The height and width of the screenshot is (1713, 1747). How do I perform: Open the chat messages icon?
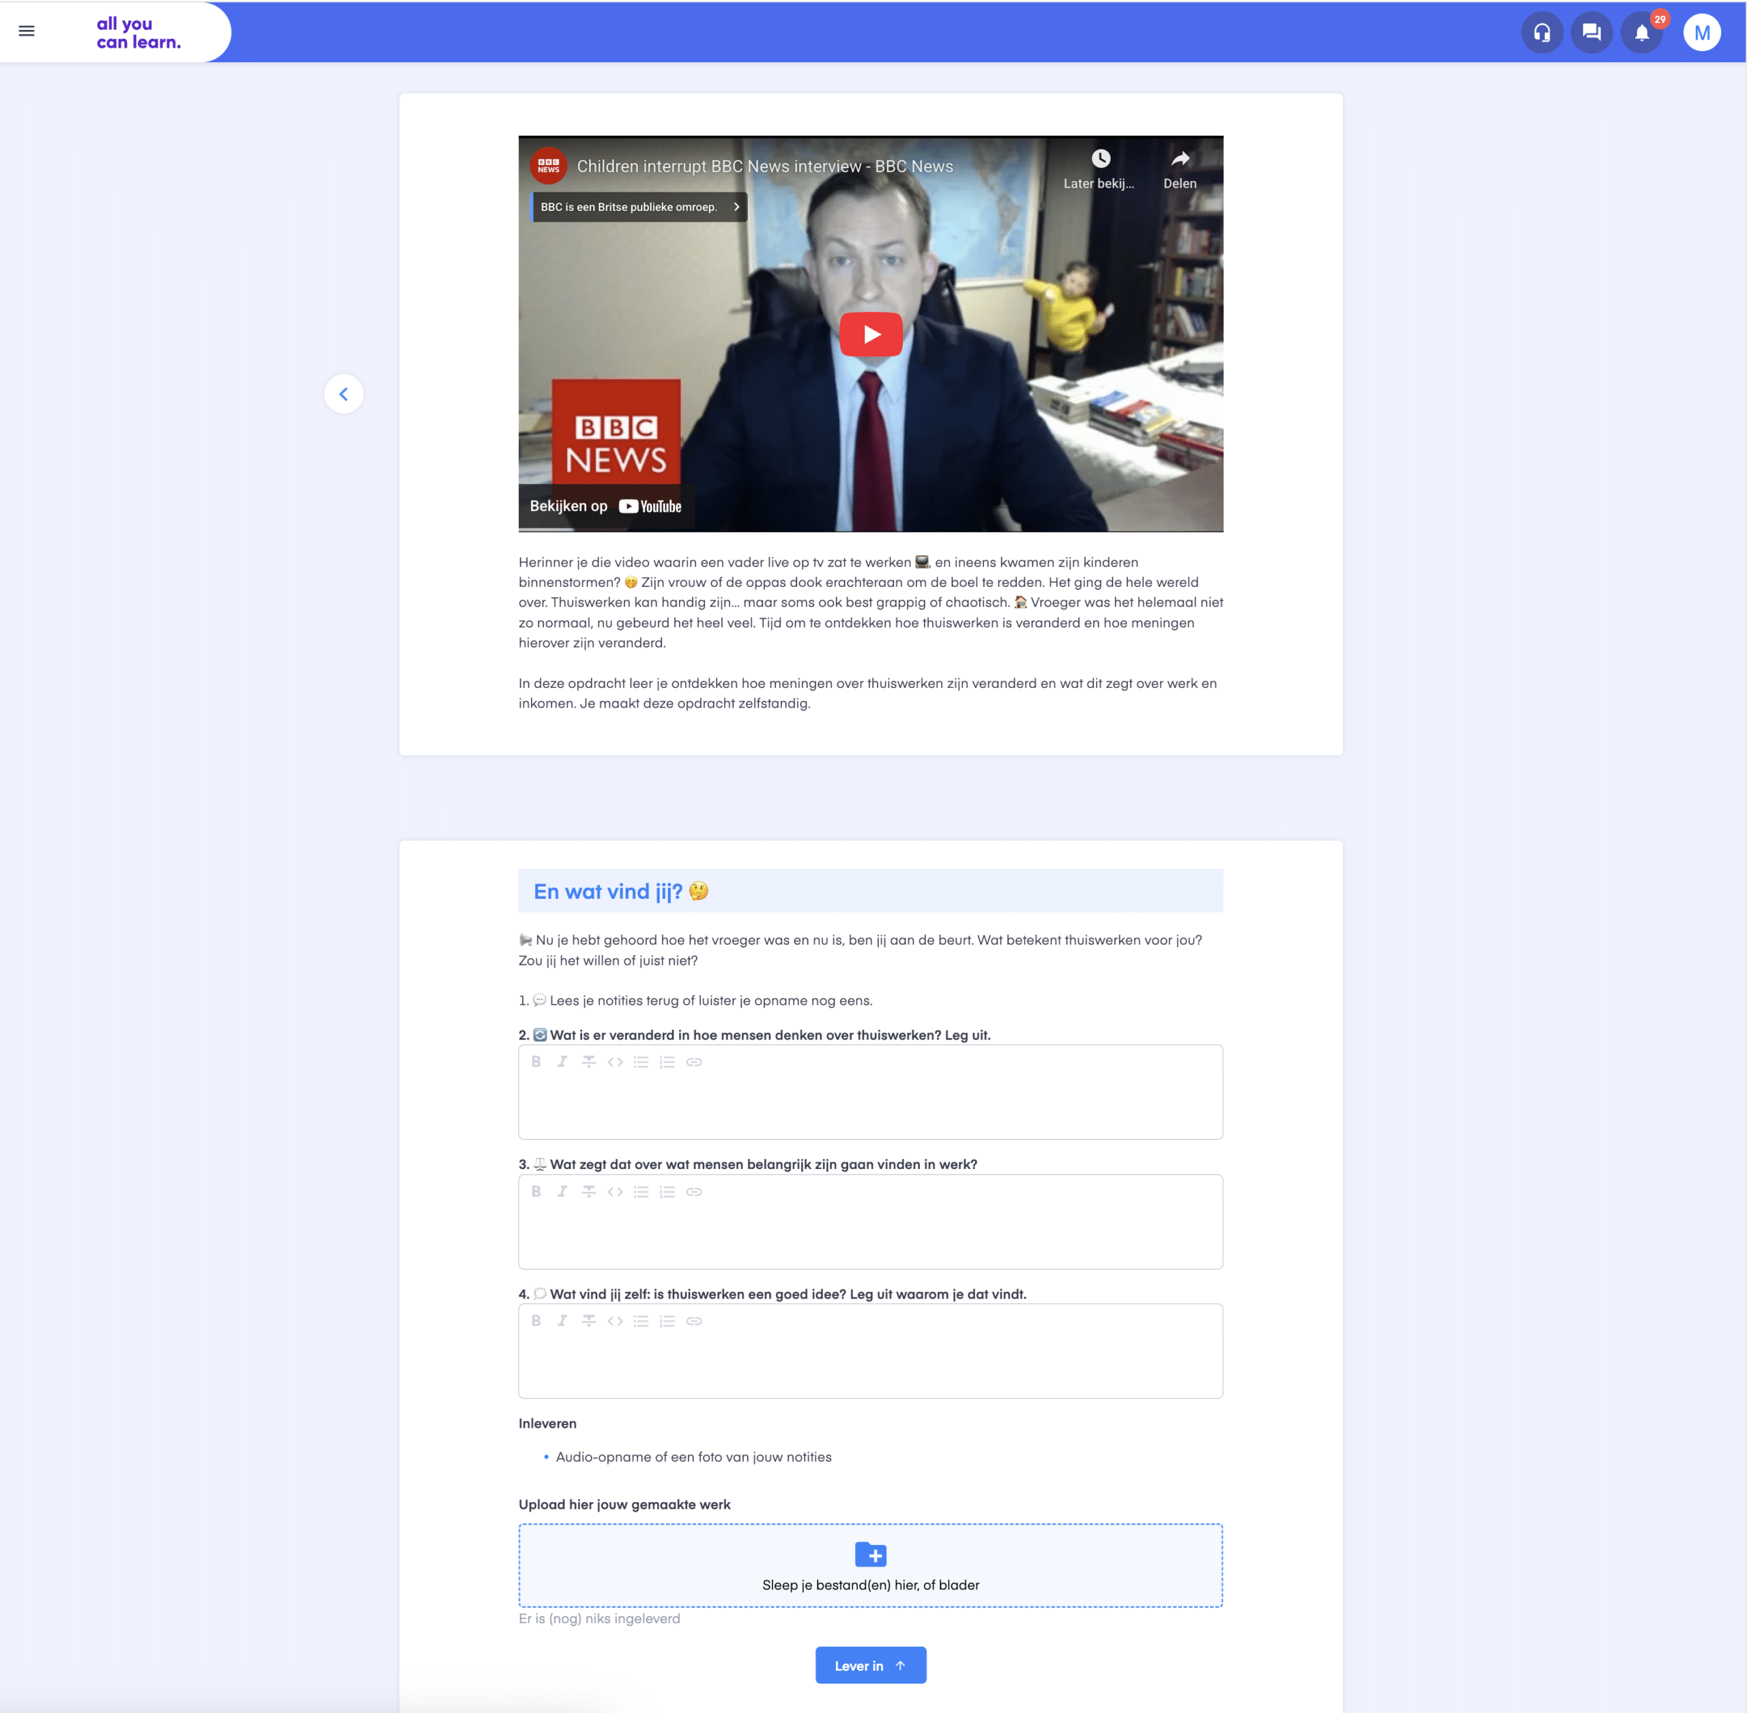tap(1591, 33)
